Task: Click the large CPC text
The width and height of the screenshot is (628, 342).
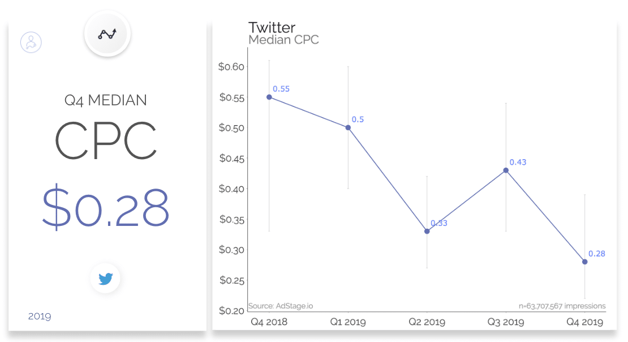Action: coord(105,140)
